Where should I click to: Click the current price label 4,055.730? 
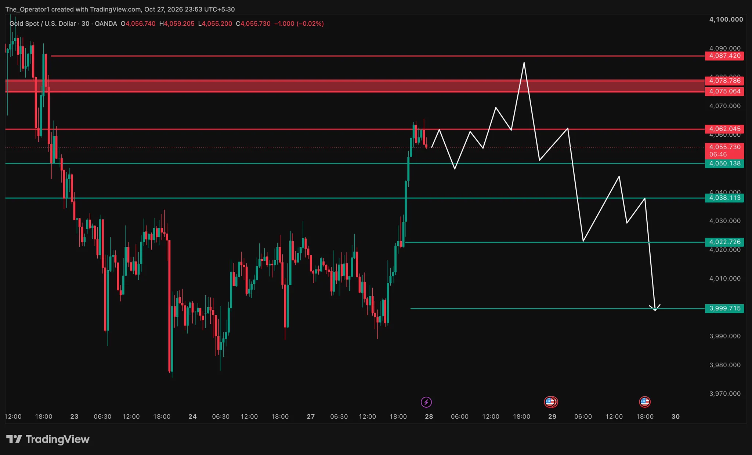(724, 147)
